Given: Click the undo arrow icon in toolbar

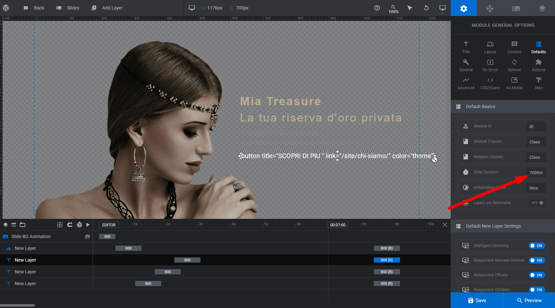Looking at the screenshot, I should 426,8.
